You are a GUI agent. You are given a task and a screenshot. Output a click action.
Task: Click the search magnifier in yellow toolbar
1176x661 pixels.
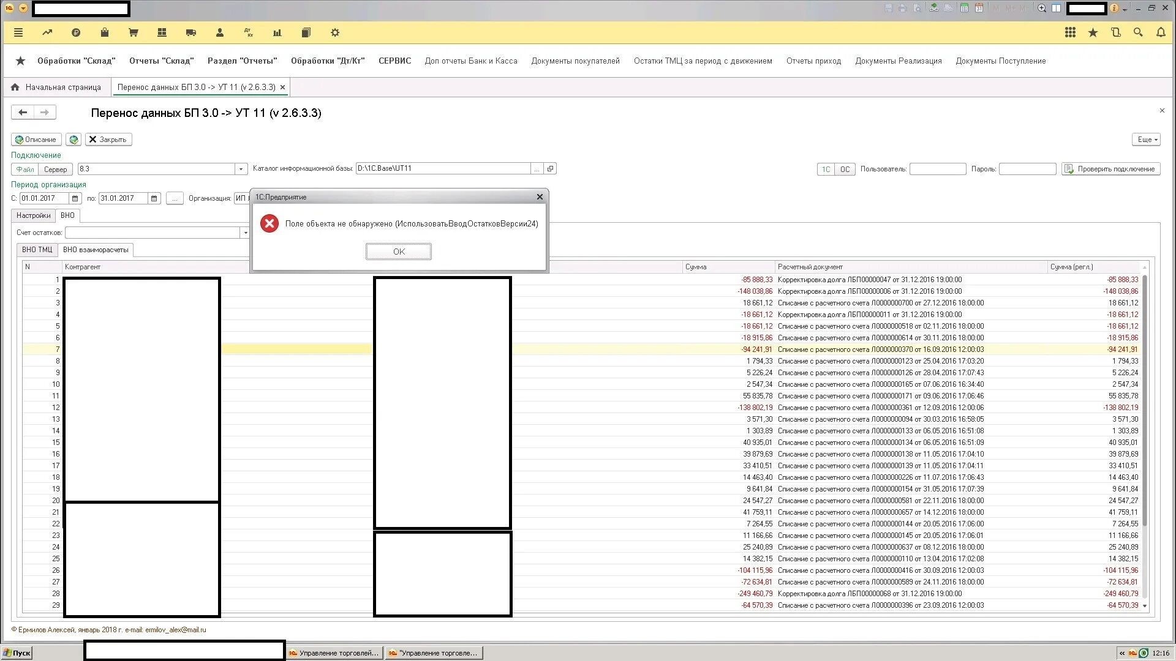(x=1138, y=32)
